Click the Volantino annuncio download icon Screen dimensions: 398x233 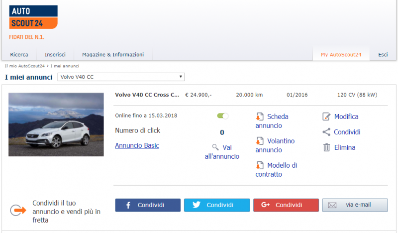pyautogui.click(x=259, y=141)
